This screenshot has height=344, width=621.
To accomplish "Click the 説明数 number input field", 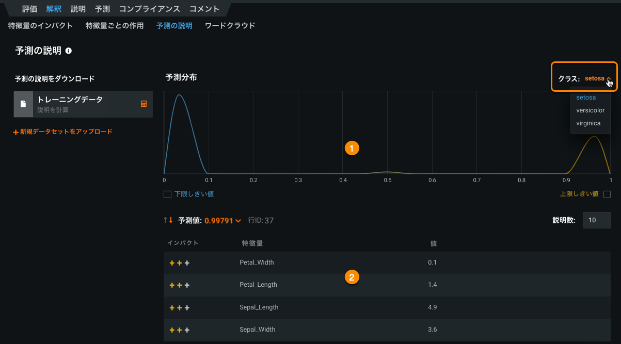I will click(596, 220).
